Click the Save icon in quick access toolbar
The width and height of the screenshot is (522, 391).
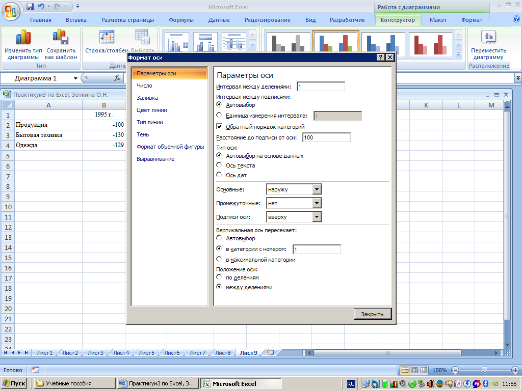coord(30,6)
